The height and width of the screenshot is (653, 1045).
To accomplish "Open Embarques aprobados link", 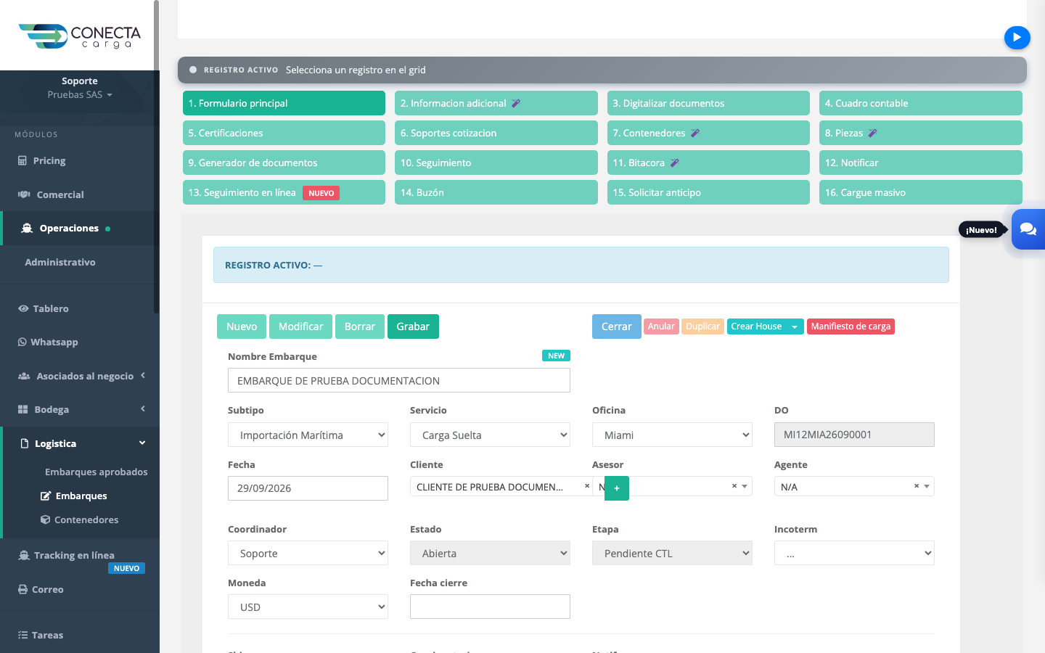I will (96, 472).
